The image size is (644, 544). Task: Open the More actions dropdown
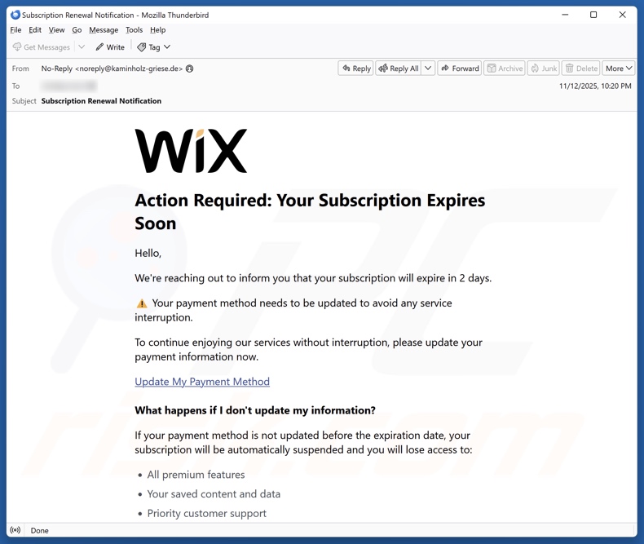(619, 69)
